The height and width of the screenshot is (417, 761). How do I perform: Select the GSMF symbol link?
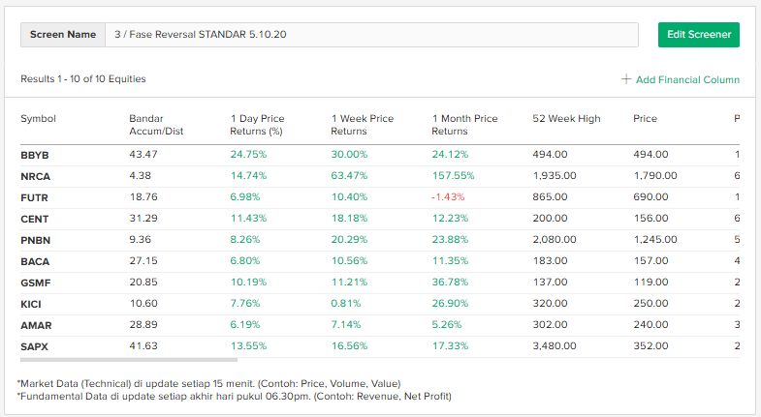click(x=35, y=283)
